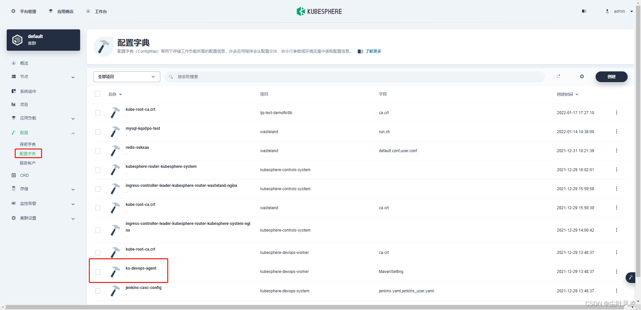Click the refresh list icon
This screenshot has width=641, height=310.
(x=558, y=76)
